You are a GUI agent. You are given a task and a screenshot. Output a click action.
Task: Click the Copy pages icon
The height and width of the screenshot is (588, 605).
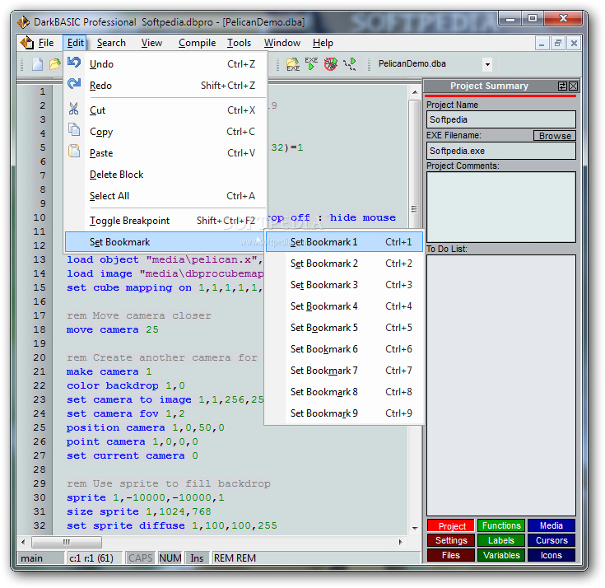[x=74, y=130]
